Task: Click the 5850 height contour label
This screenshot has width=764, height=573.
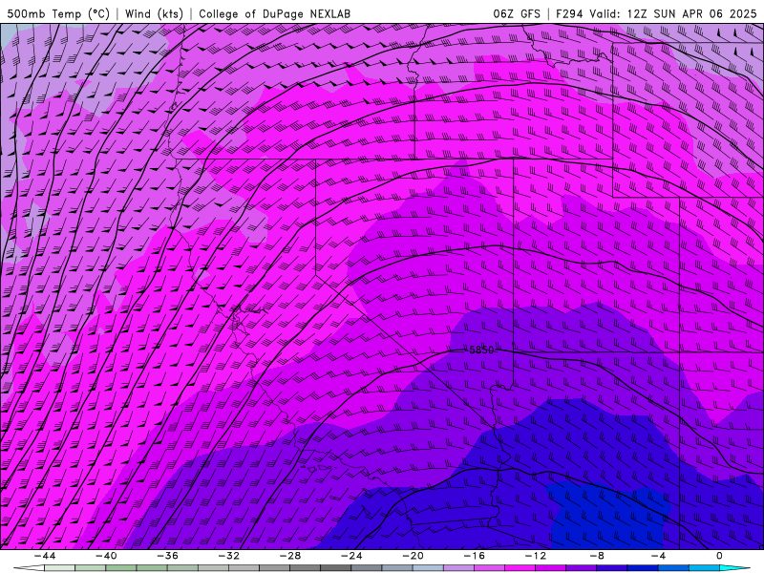Action: 481,350
